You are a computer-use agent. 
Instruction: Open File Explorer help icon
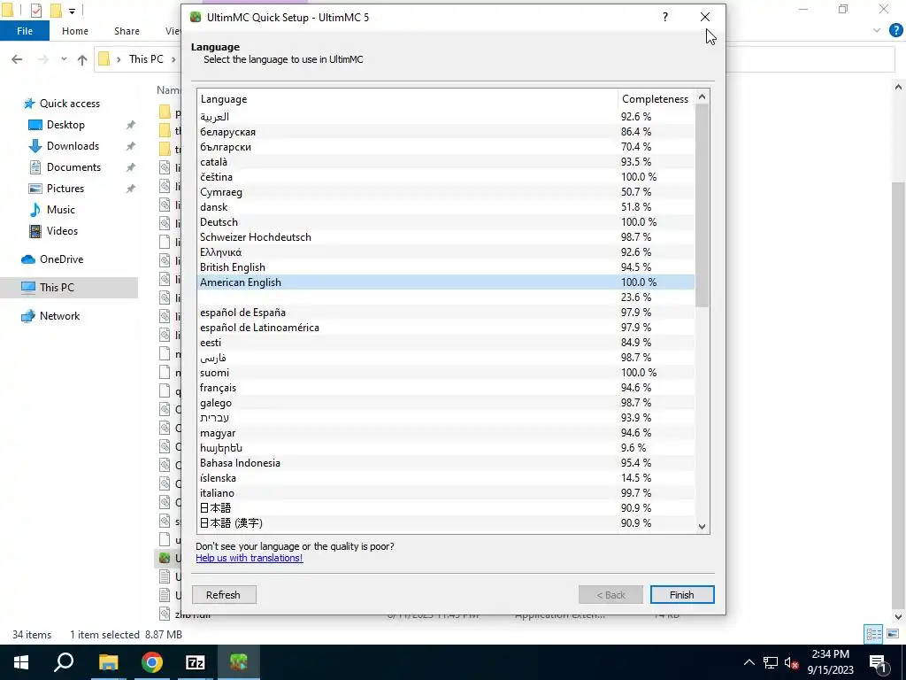pos(895,31)
